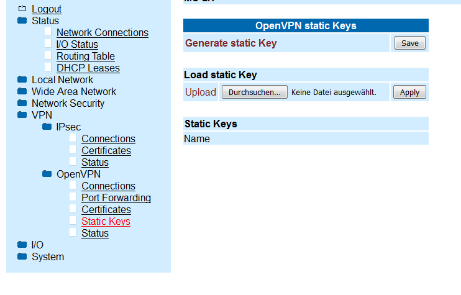The image size is (461, 295).
Task: Click page icon beside I/O Status
Action: coord(48,43)
